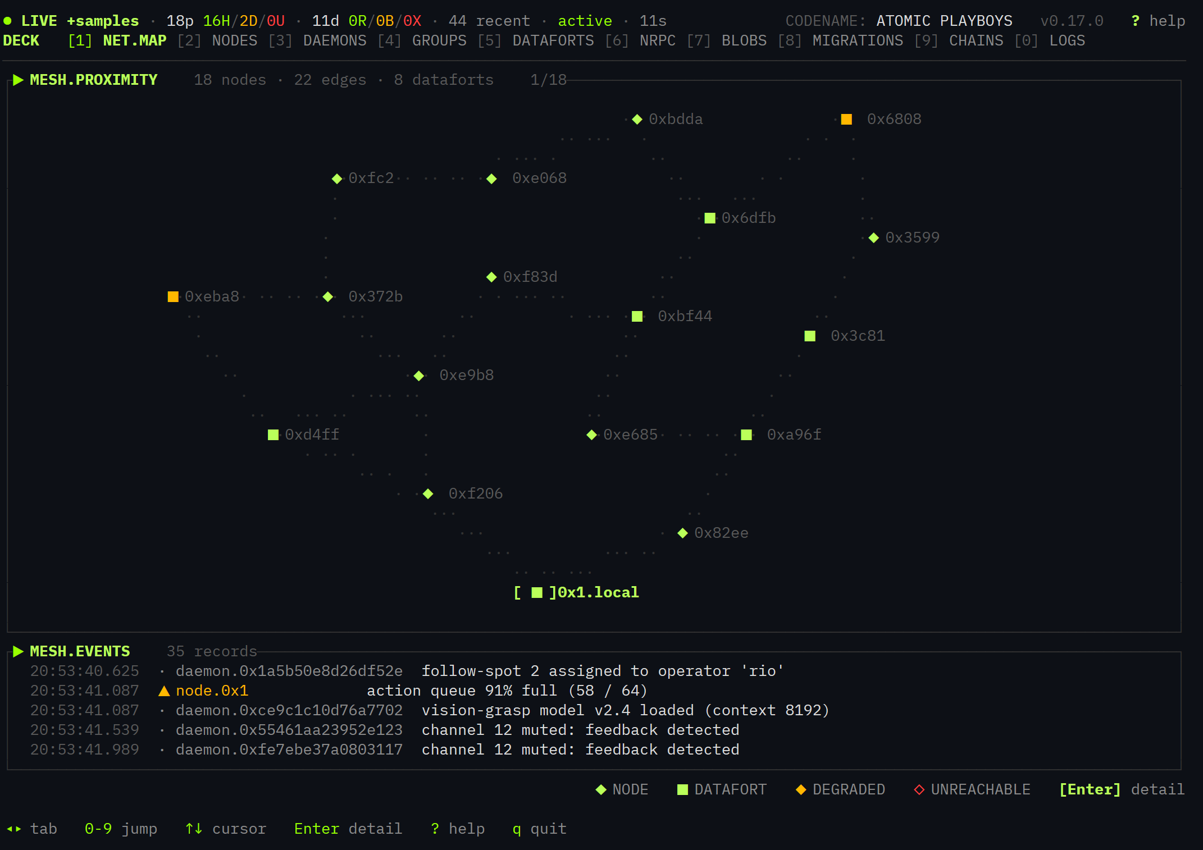Select the 0x82ee node diamond

click(x=682, y=533)
